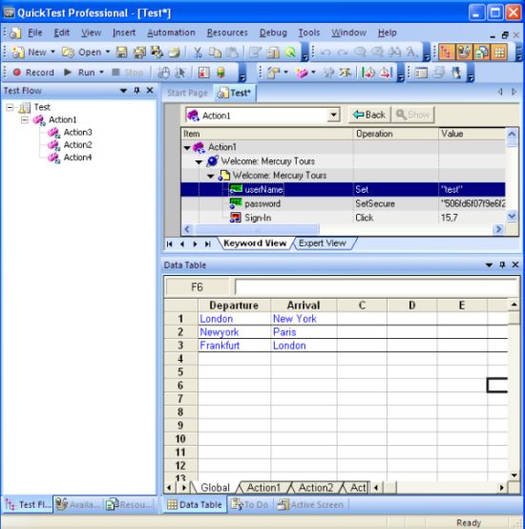This screenshot has width=525, height=529.
Task: Click the Undo arrow icon
Action: click(x=325, y=53)
